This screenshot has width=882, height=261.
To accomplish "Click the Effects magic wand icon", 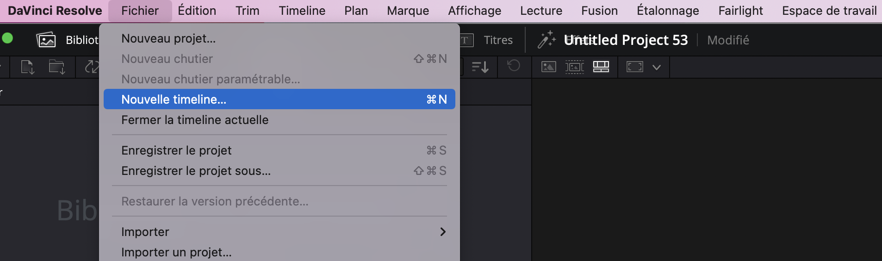I will (547, 40).
